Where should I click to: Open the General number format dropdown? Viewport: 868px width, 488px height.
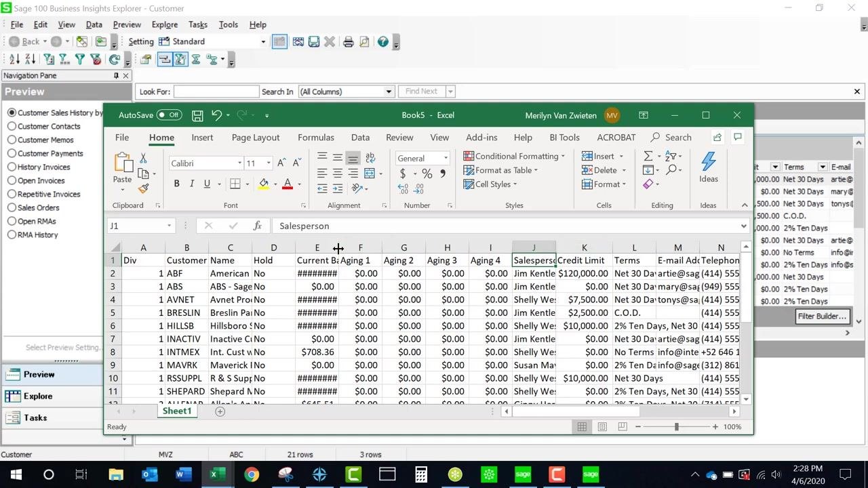(x=446, y=158)
